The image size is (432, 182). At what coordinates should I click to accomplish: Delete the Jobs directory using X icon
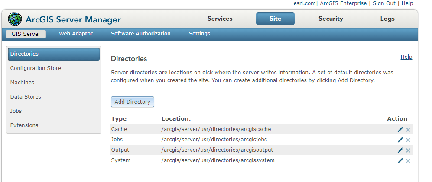point(408,140)
